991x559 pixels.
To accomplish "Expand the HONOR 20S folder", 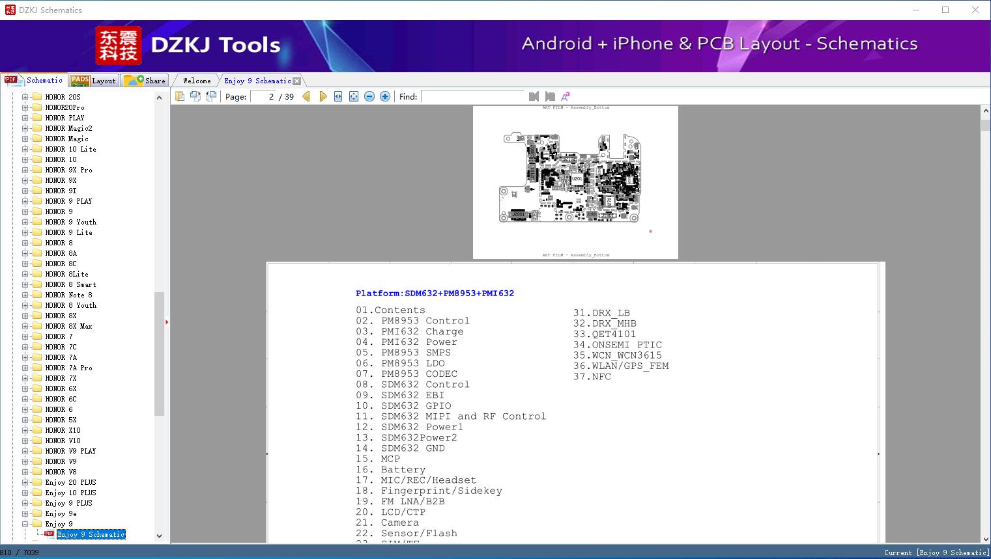I will click(25, 97).
